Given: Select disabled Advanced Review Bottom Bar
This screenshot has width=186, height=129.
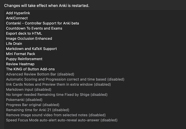Looking at the screenshot, I should (x=40, y=74).
